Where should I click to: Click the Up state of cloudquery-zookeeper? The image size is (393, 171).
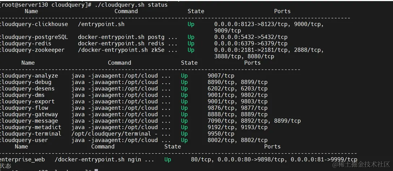pyautogui.click(x=191, y=50)
